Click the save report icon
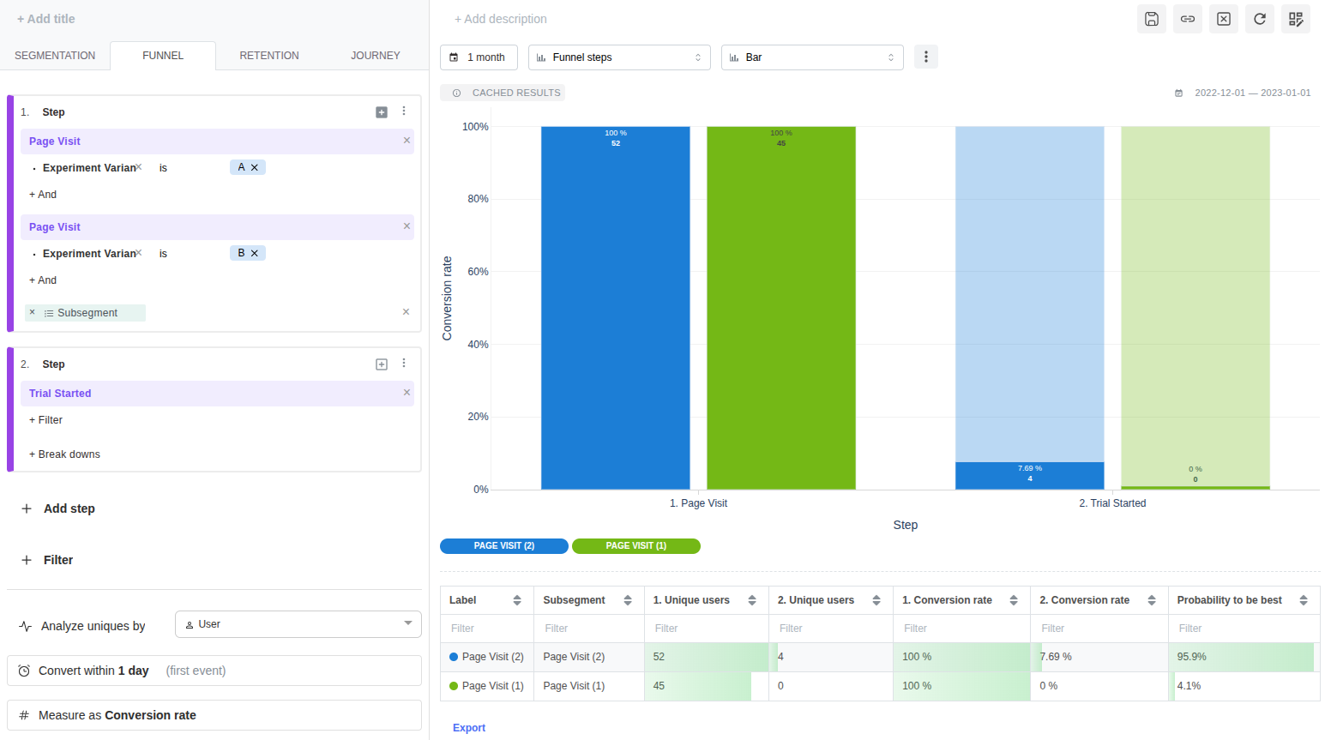 coord(1152,19)
